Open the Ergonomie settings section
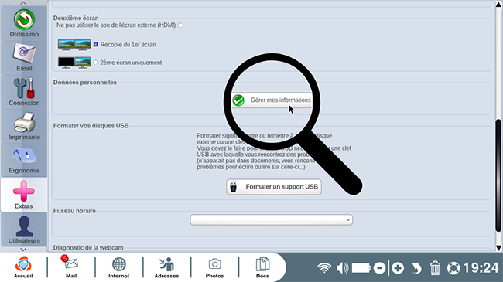Image resolution: width=503 pixels, height=282 pixels. (x=24, y=160)
